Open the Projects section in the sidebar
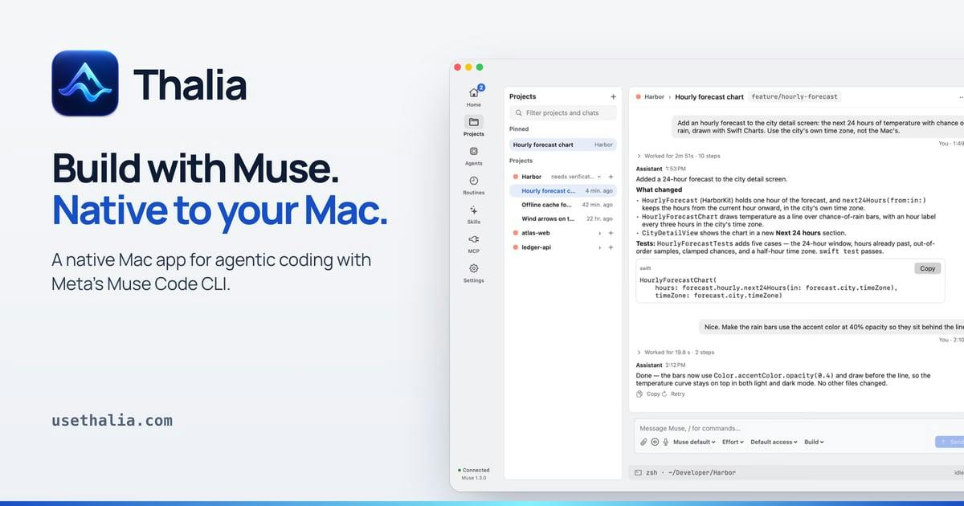Viewport: 964px width, 506px height. pos(474,126)
